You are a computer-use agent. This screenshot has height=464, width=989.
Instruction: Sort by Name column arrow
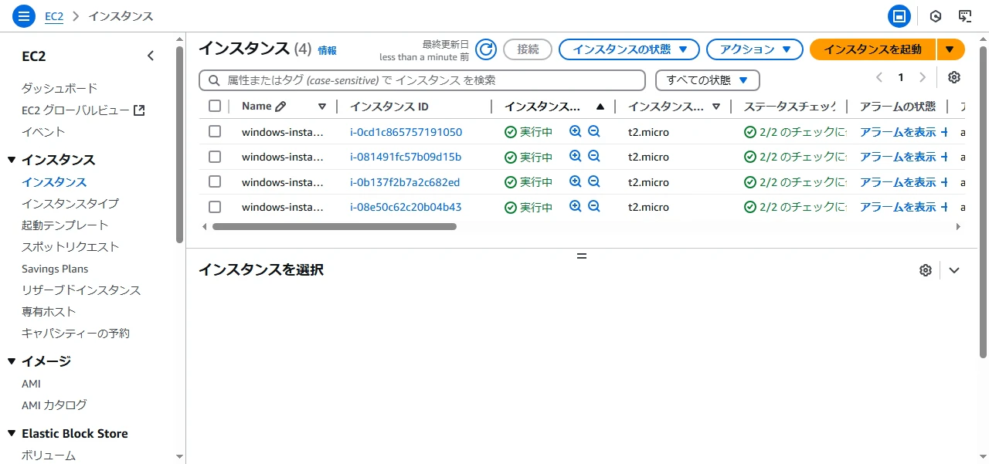pos(322,107)
